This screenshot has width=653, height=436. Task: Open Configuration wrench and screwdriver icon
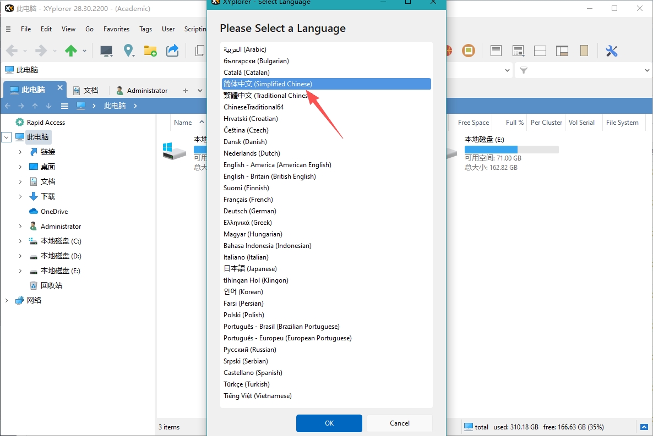pyautogui.click(x=611, y=51)
